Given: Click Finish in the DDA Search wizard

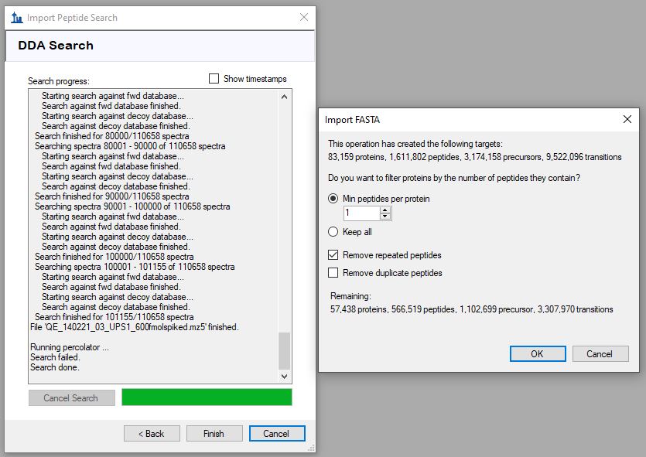Looking at the screenshot, I should coord(214,434).
